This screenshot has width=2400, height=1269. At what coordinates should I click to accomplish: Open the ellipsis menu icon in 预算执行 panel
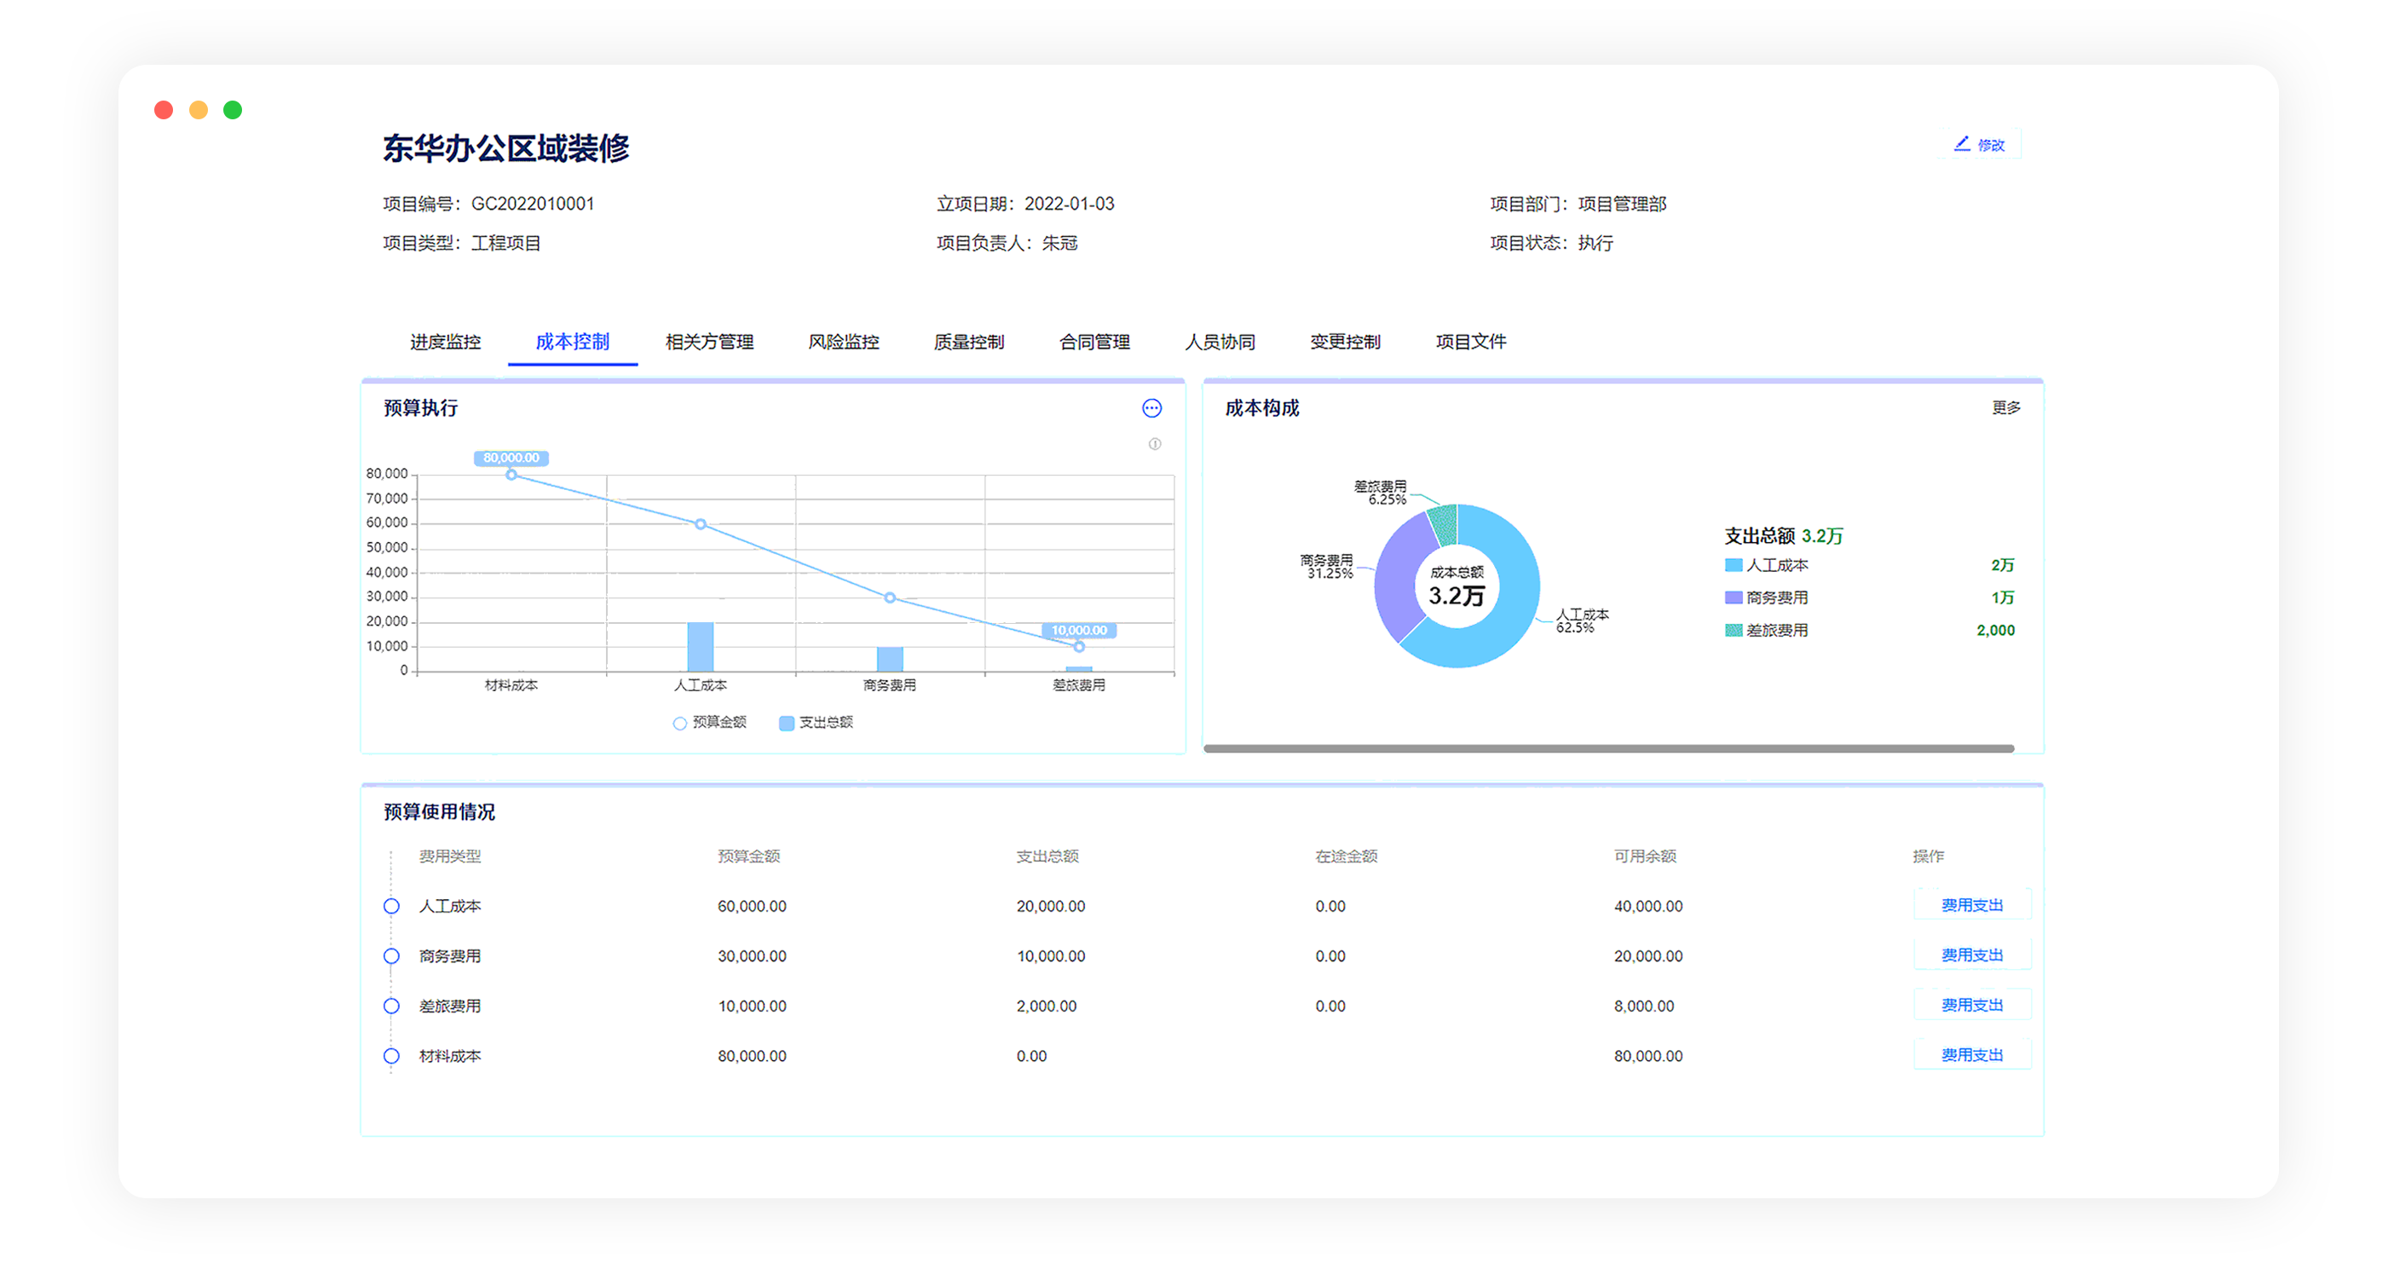tap(1151, 408)
